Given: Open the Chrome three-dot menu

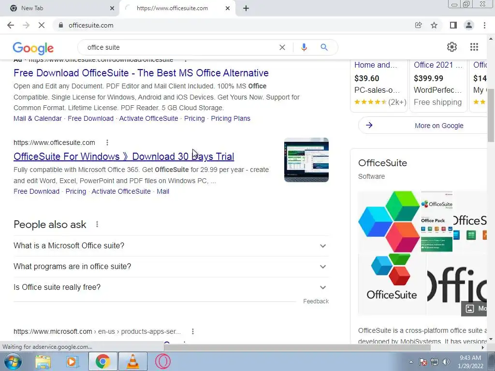Looking at the screenshot, I should point(484,25).
